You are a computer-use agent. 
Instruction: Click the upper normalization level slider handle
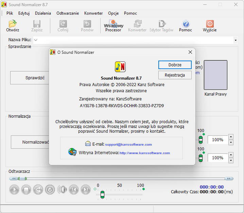point(201,140)
